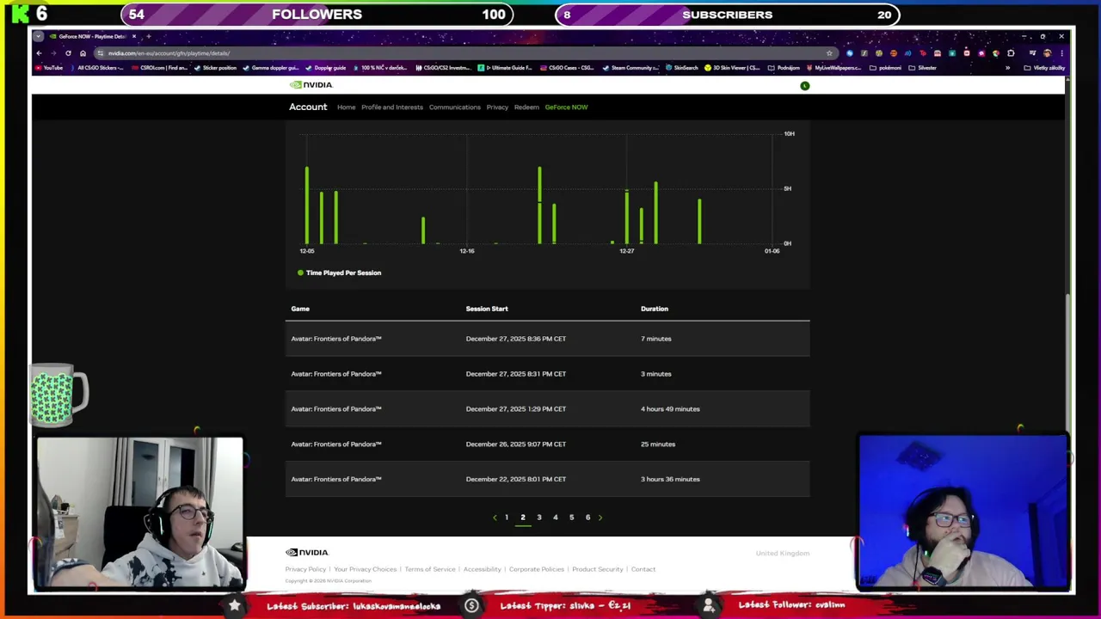Viewport: 1101px width, 619px height.
Task: Open the green user account circle icon
Action: click(805, 86)
